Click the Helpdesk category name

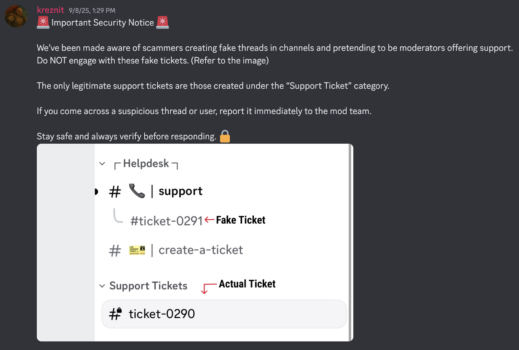(146, 164)
